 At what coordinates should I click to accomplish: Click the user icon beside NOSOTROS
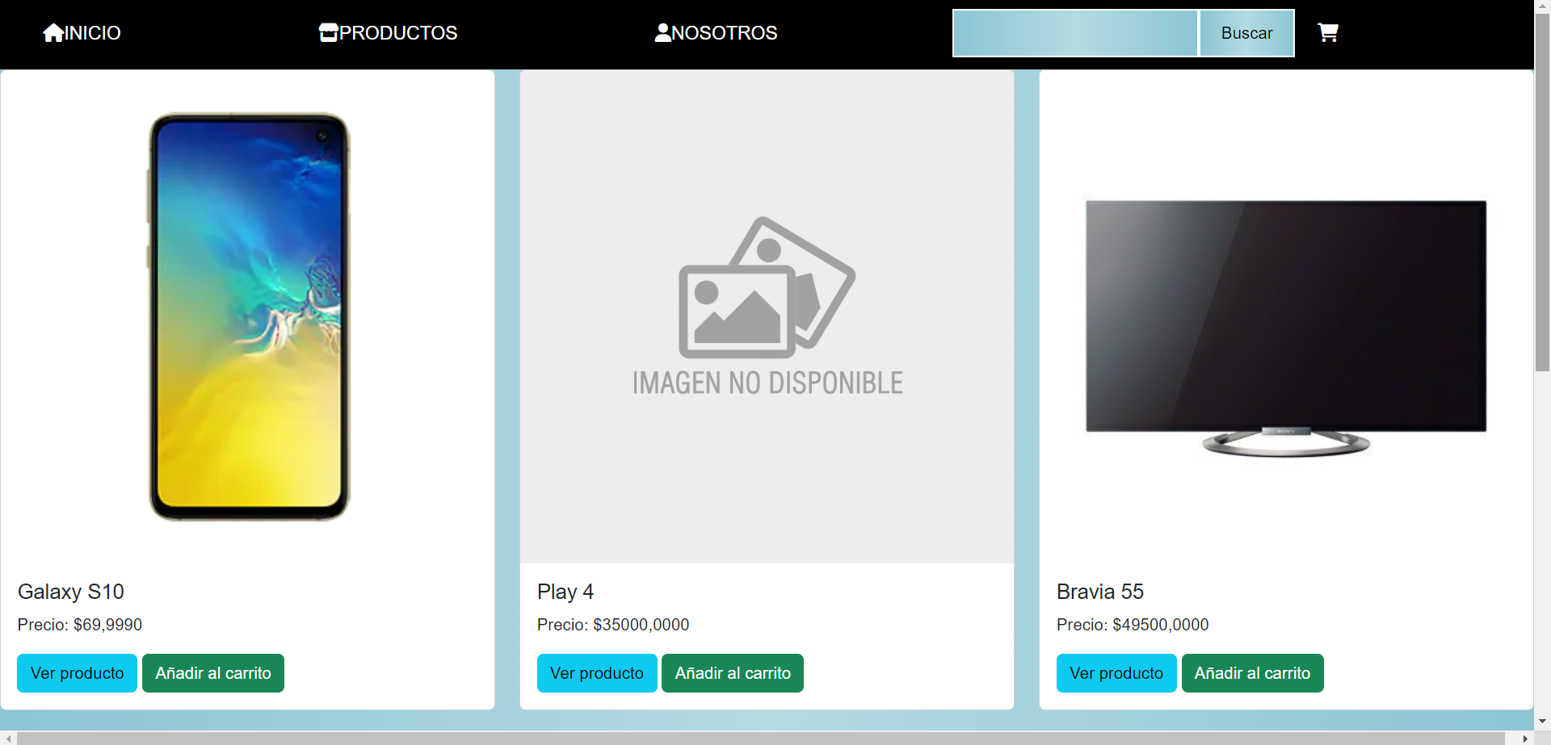tap(662, 32)
